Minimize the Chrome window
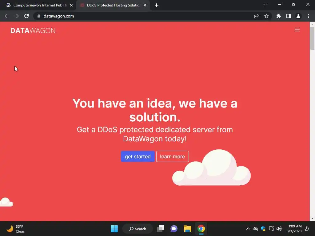 point(279,4)
